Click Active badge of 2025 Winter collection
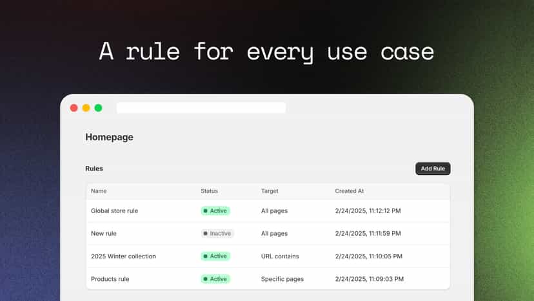Viewport: 534px width, 301px height. click(215, 256)
